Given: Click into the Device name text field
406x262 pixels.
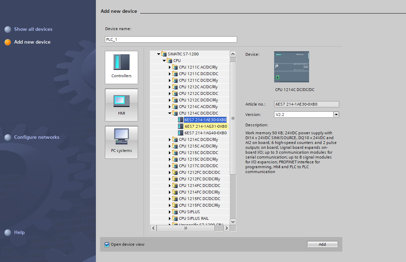Looking at the screenshot, I should [171, 39].
